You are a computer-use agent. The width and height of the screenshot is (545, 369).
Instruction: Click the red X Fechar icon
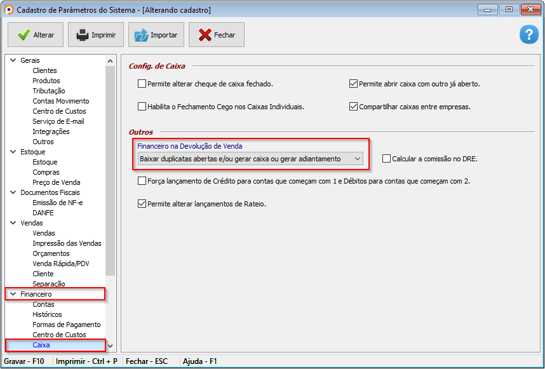205,35
